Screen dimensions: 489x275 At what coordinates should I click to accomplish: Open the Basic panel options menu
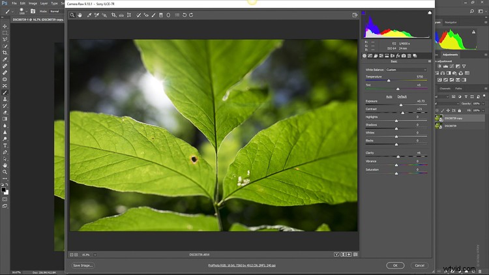[430, 61]
